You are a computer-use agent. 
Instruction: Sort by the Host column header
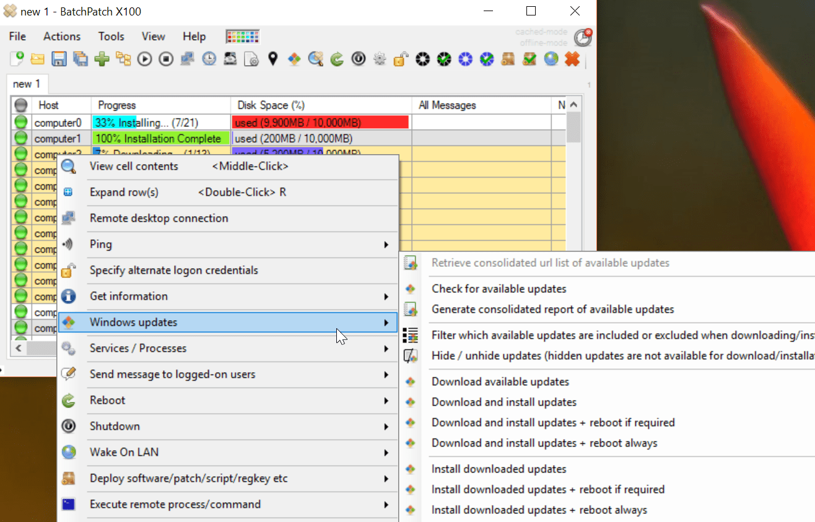point(61,105)
